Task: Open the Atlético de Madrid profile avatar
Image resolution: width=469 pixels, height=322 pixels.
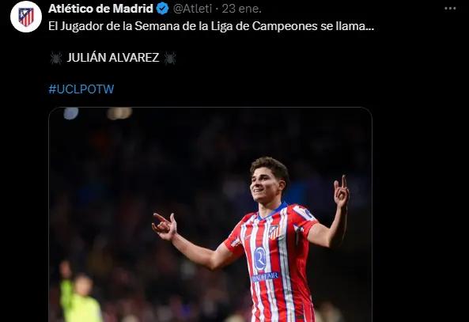Action: tap(26, 17)
